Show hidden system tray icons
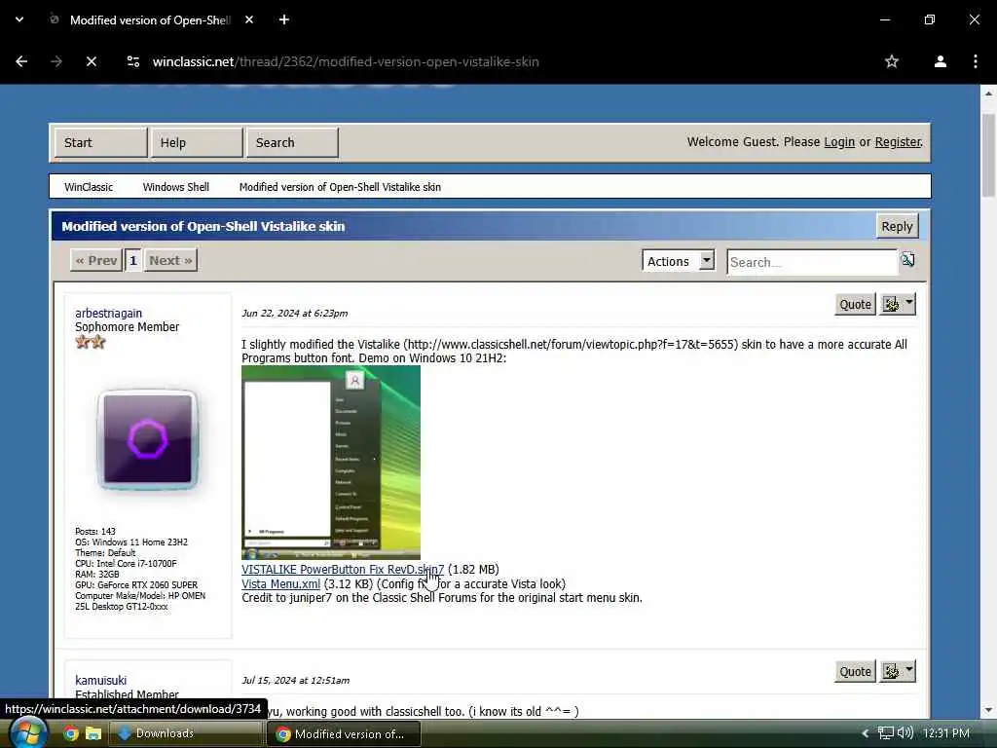This screenshot has height=748, width=997. pyautogui.click(x=866, y=733)
